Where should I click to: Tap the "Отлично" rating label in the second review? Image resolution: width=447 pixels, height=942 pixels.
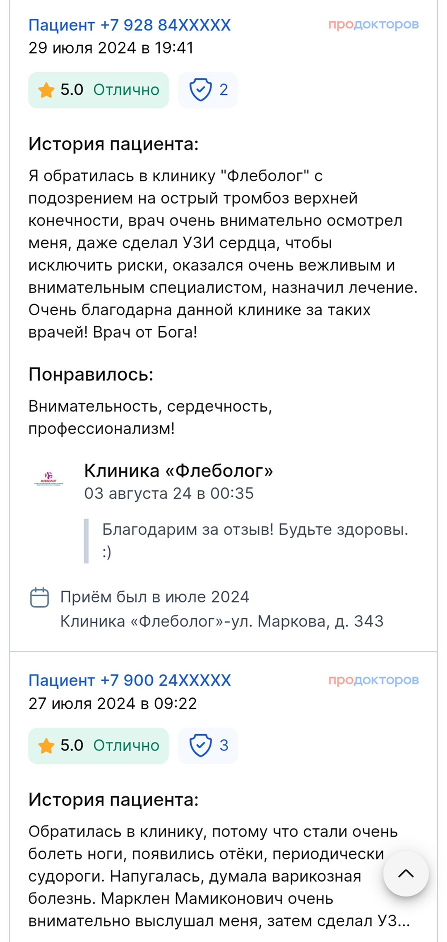126,745
